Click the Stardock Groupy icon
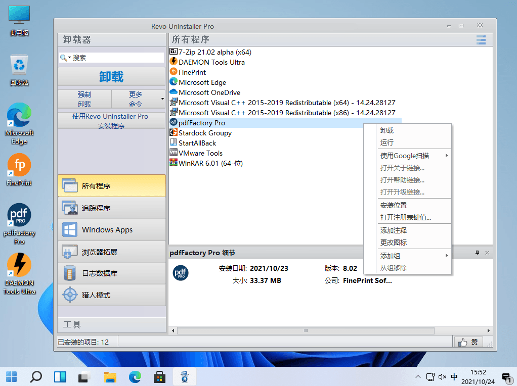Viewport: 517px width, 386px height. pos(174,132)
